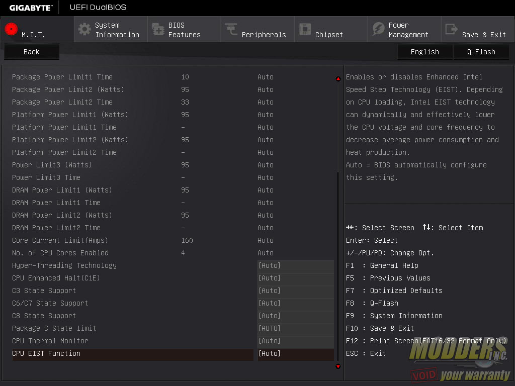Open CPU Enhanced Halt(C1E) [Auto] option
515x386 pixels.
[296, 278]
